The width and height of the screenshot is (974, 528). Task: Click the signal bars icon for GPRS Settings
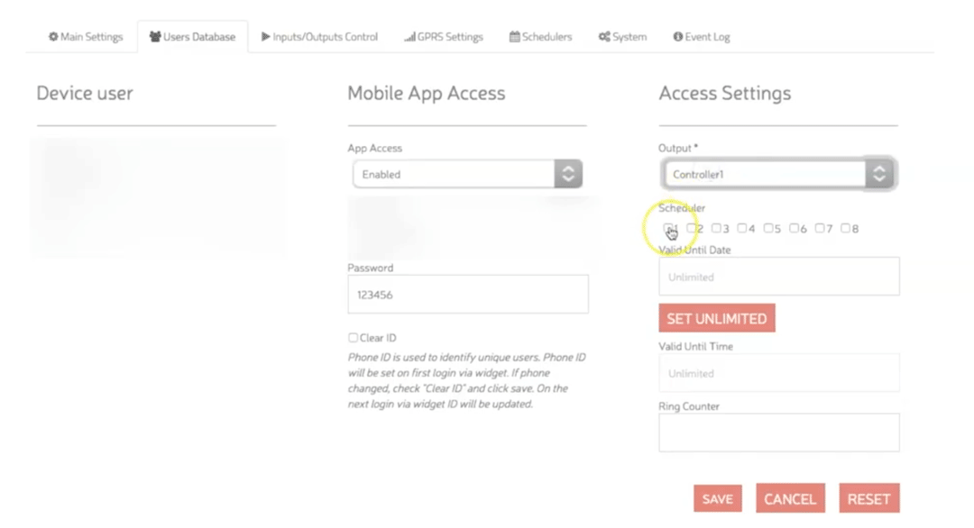[x=409, y=37]
